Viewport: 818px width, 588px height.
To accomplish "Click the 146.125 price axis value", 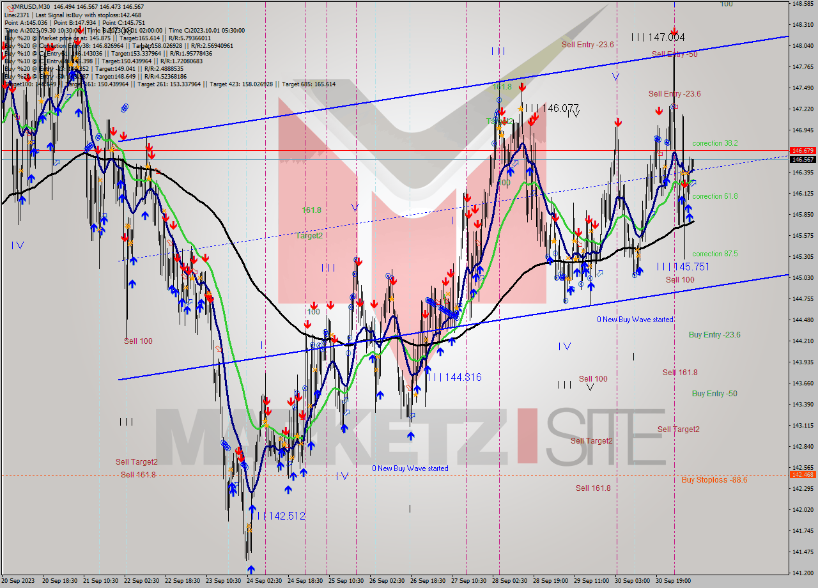I will [x=803, y=193].
